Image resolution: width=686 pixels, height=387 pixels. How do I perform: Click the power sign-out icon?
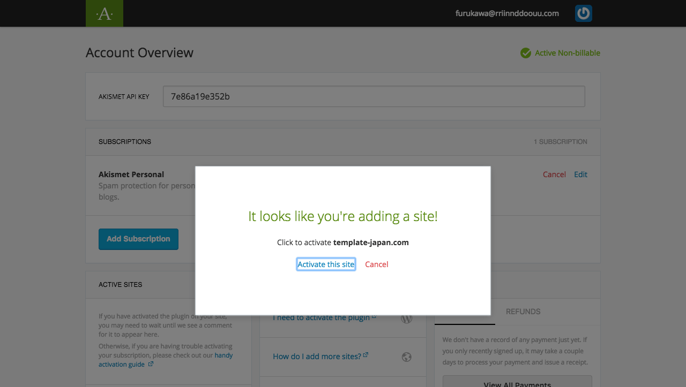584,13
